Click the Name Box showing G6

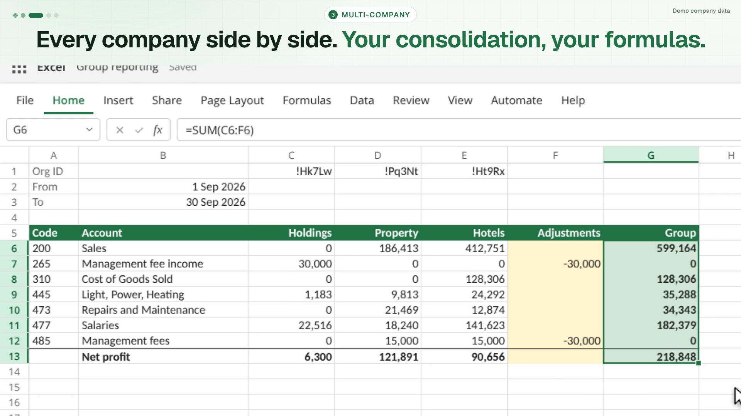tap(53, 130)
